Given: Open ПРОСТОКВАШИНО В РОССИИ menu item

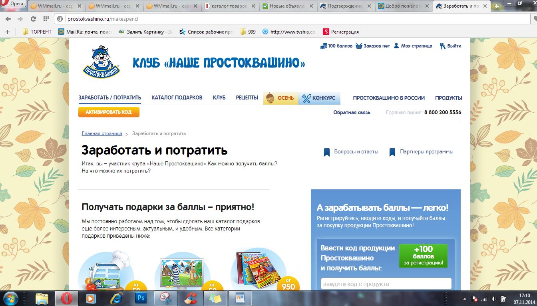Looking at the screenshot, I should (x=389, y=98).
